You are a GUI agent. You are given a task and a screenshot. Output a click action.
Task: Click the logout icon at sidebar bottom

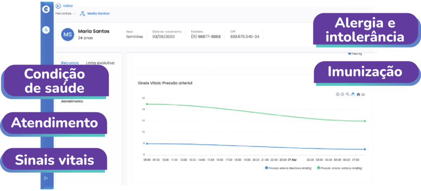[46, 178]
